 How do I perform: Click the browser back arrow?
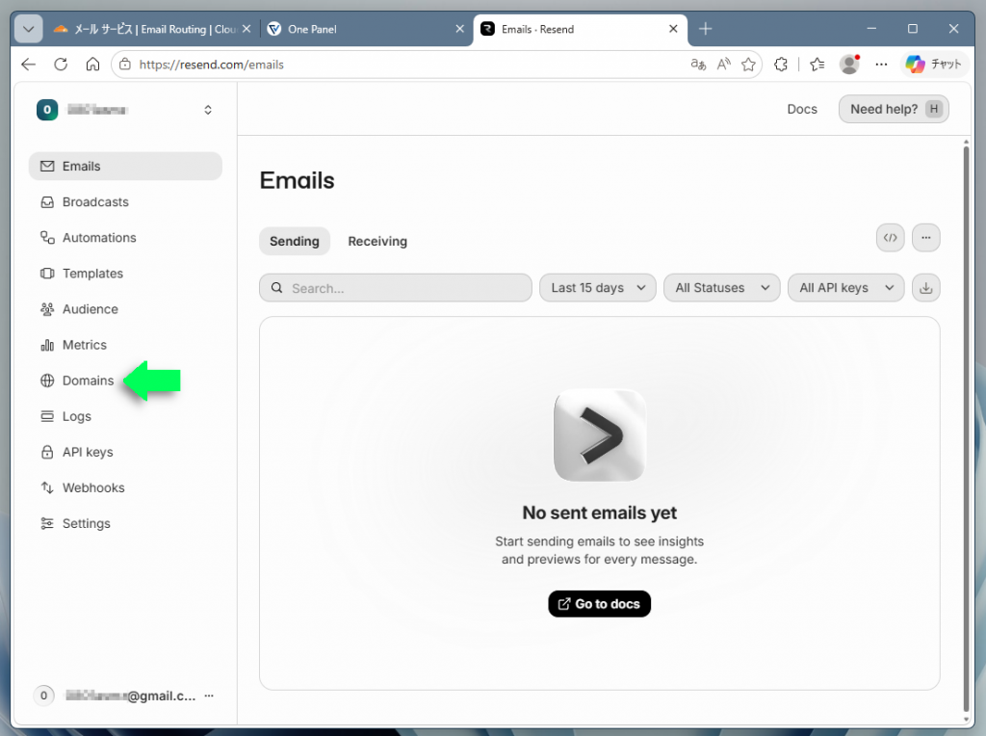point(28,65)
